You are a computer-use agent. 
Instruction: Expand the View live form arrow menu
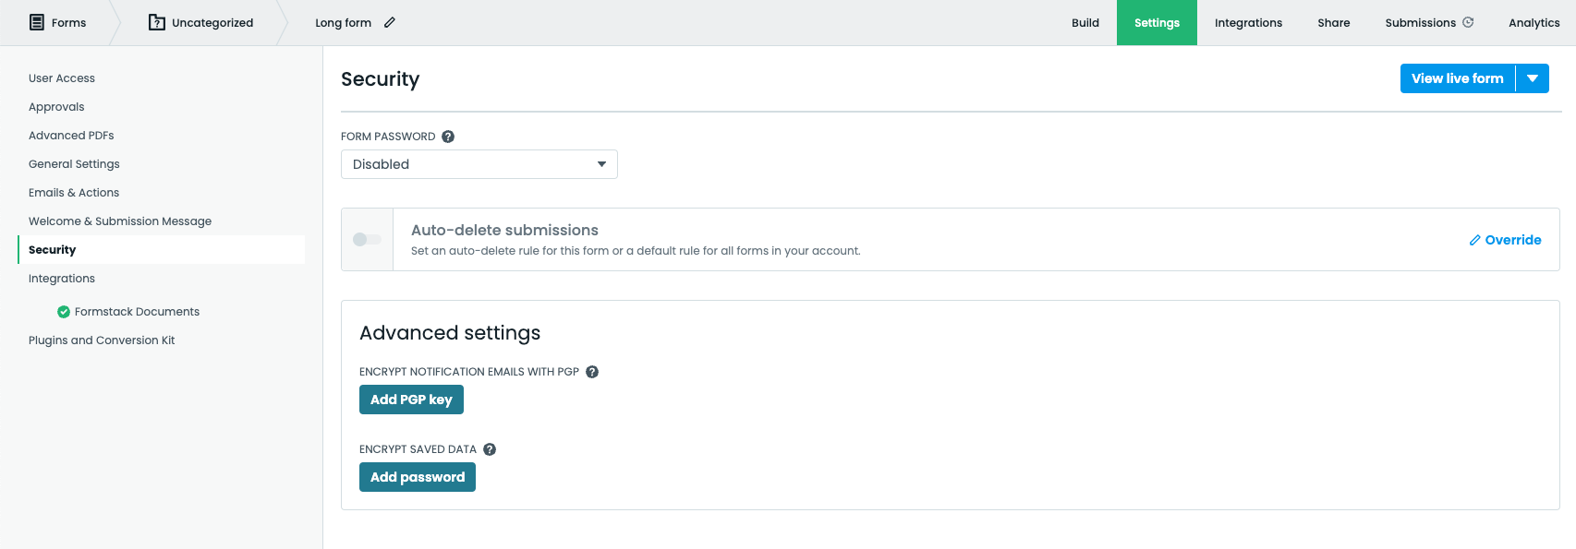[1533, 78]
